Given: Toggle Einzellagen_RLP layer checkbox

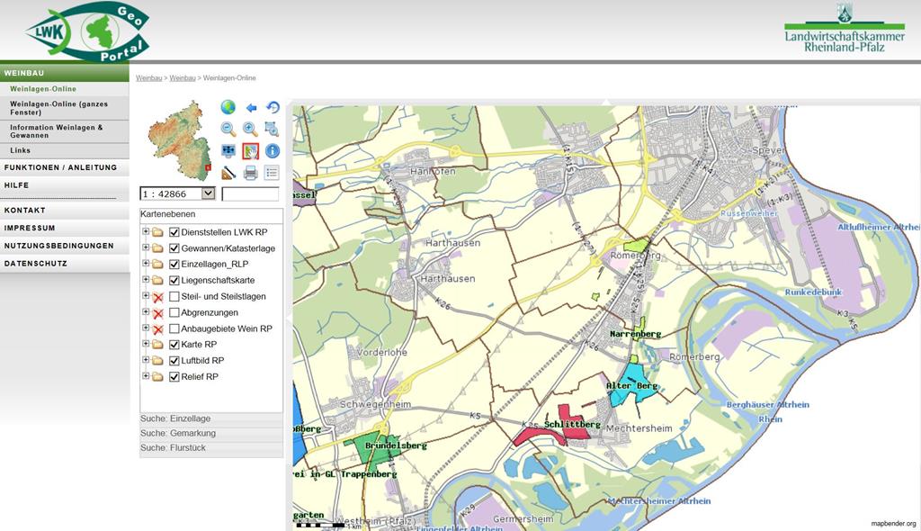Looking at the screenshot, I should 174,265.
